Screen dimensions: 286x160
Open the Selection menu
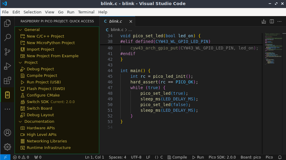click(x=32, y=12)
